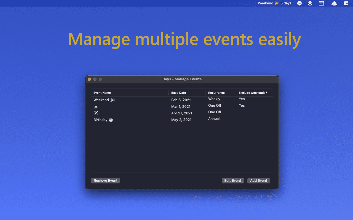This screenshot has height=220, width=353.
Task: Click the power-symbol menu bar icon
Action: point(310,3)
